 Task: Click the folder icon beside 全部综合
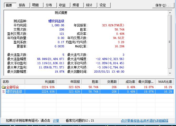coord(4,87)
